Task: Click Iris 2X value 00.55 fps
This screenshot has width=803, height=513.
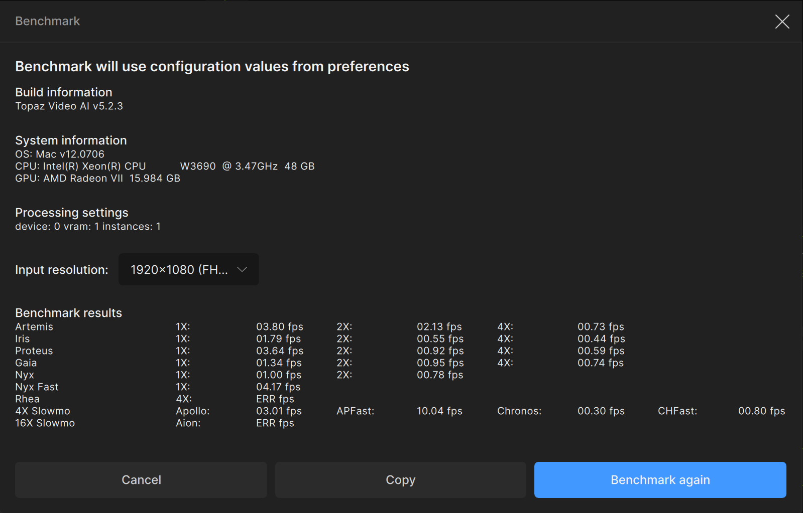Action: click(440, 339)
